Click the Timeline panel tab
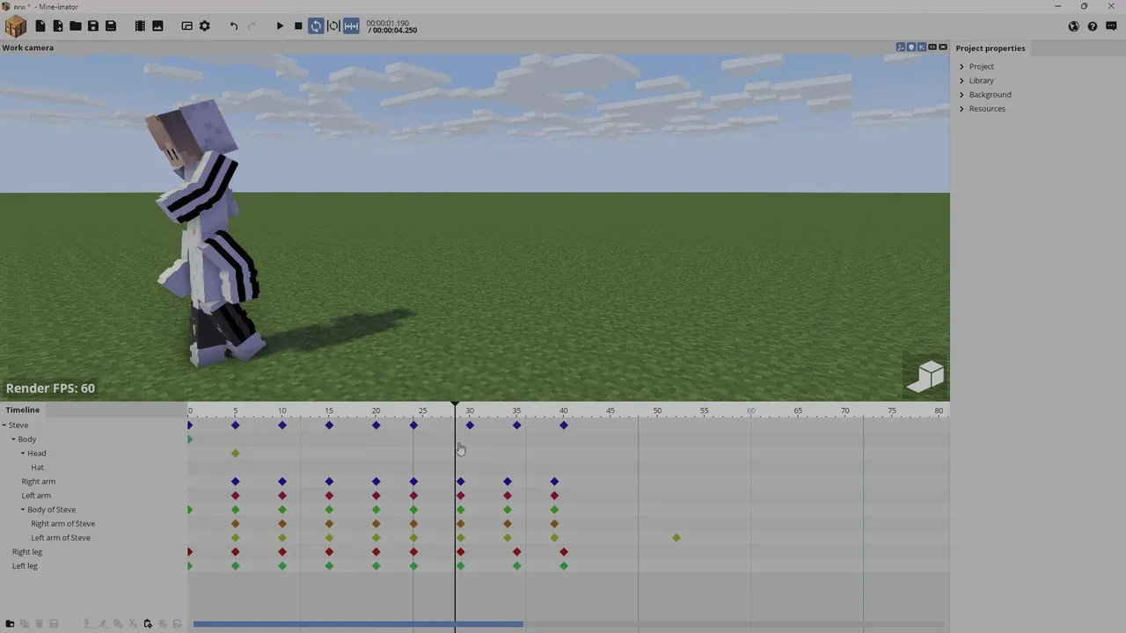This screenshot has height=633, width=1126. pyautogui.click(x=23, y=410)
